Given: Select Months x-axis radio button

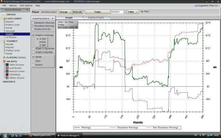Looking at the screenshot, I should click(33, 65).
